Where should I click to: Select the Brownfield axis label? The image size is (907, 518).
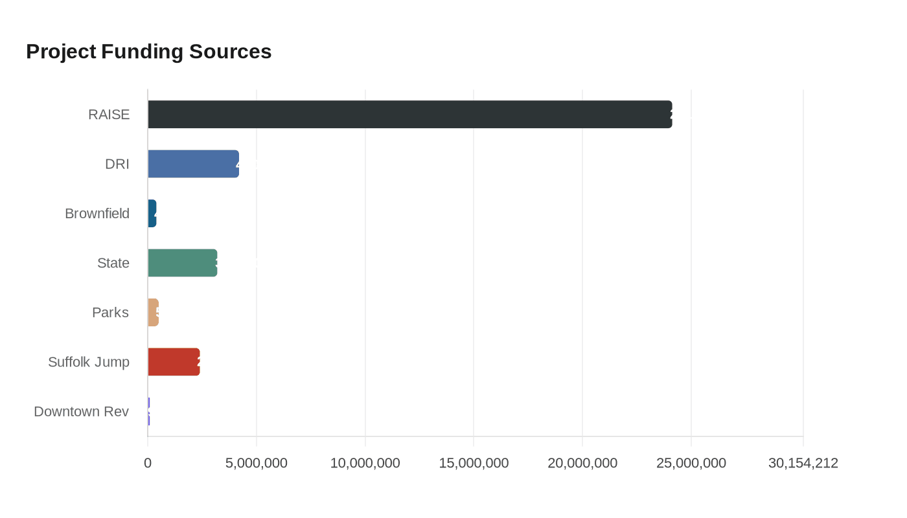click(x=97, y=214)
